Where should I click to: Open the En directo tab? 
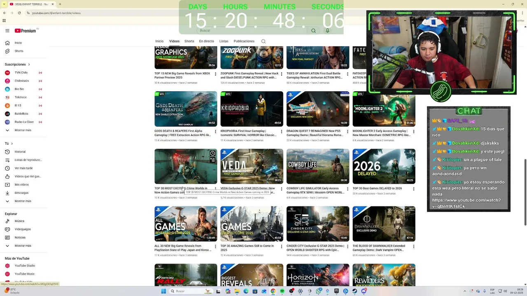(207, 41)
